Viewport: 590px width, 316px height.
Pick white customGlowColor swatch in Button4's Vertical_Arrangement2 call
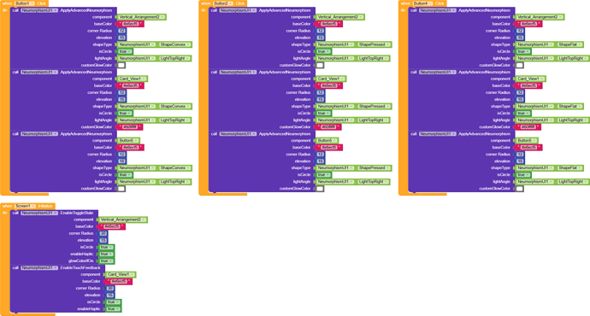coord(520,66)
